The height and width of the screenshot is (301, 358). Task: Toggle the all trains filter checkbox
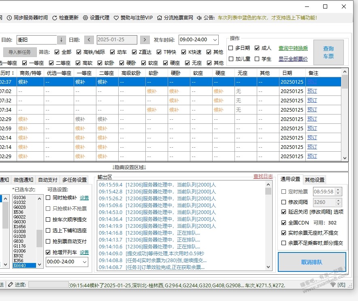pos(57,52)
